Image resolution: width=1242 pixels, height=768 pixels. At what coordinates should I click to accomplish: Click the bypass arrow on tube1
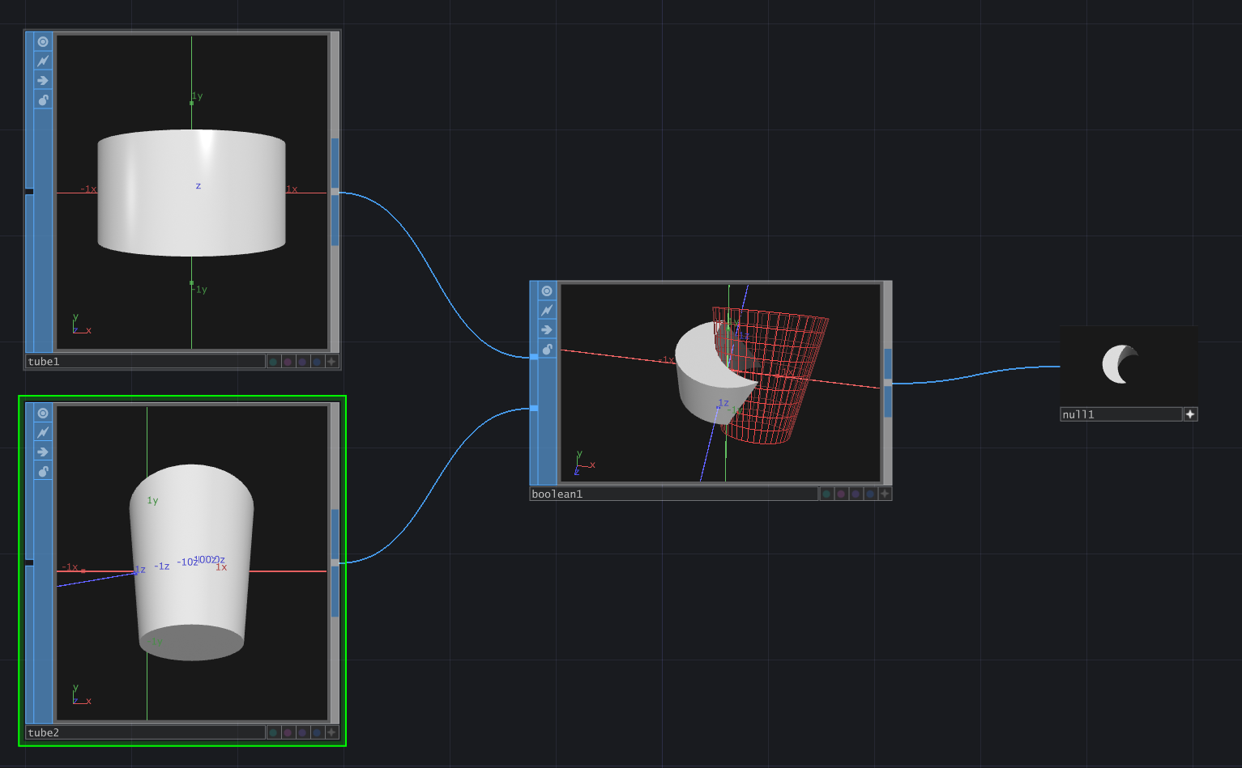43,81
